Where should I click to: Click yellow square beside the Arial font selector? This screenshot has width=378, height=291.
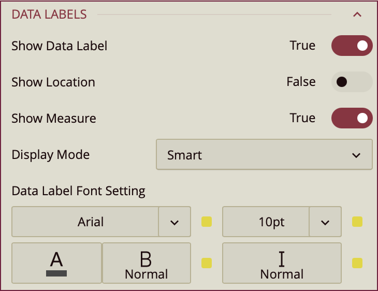[207, 222]
